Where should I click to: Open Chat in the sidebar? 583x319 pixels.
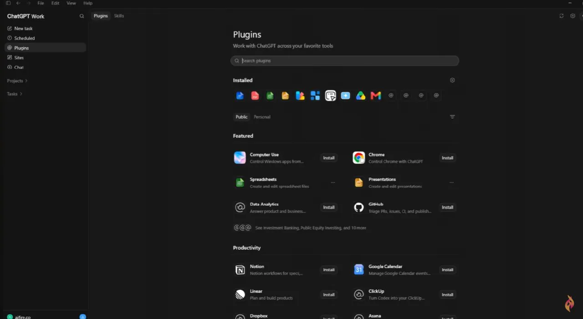click(45, 67)
